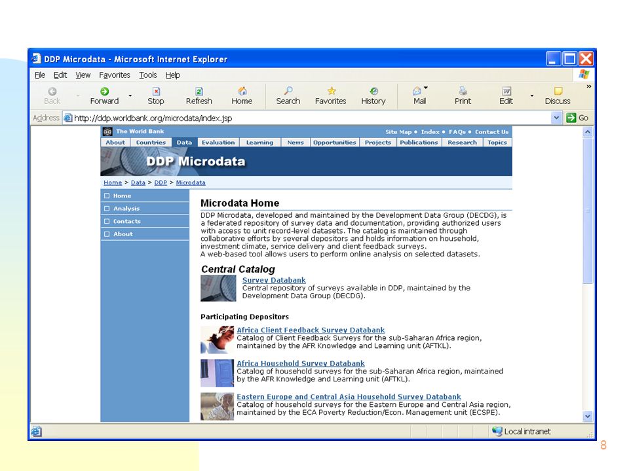Open the Edit menu

tap(60, 75)
